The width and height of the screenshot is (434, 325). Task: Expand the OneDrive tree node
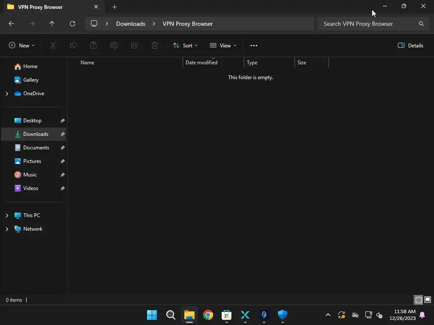point(7,94)
